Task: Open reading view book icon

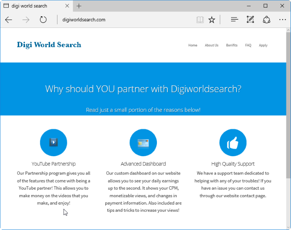Action: 200,20
